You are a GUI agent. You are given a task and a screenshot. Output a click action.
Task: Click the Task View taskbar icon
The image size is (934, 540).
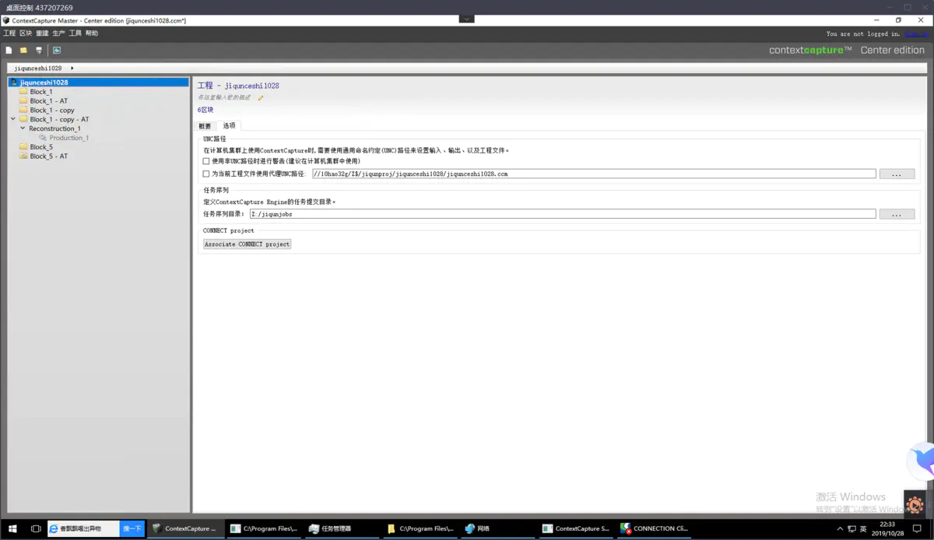(x=36, y=528)
